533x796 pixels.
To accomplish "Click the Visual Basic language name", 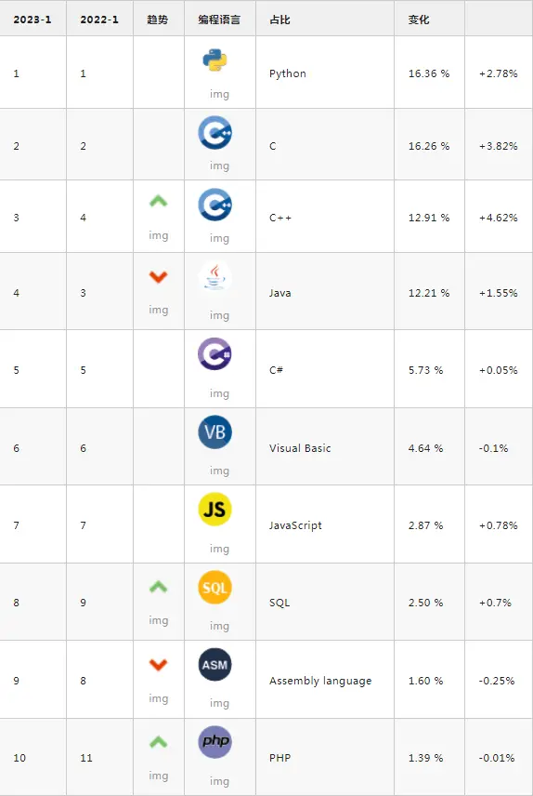I will 300,448.
